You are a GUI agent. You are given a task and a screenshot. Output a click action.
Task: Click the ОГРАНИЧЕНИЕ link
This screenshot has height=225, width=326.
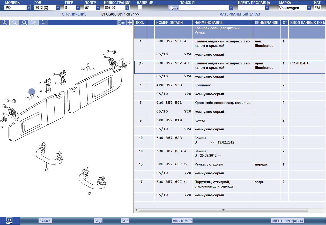coord(74,14)
